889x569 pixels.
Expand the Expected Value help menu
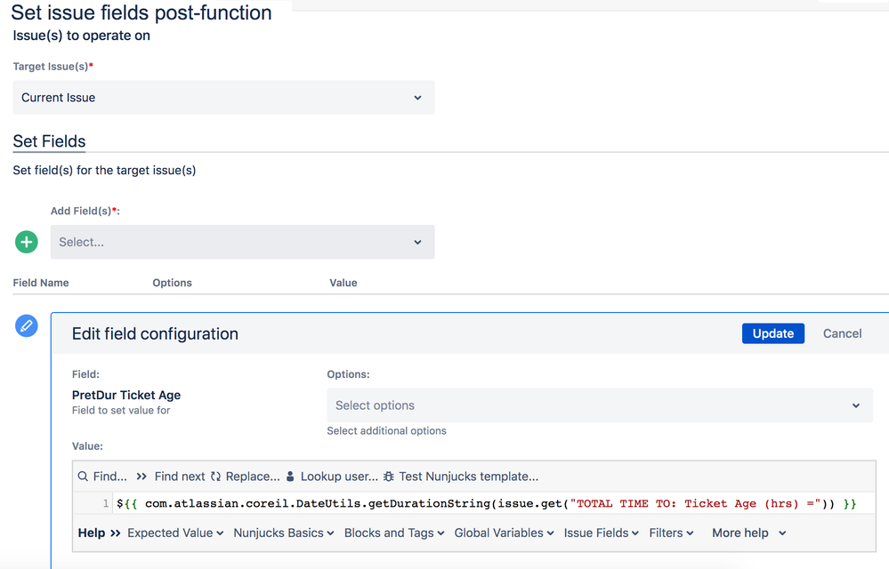(176, 533)
